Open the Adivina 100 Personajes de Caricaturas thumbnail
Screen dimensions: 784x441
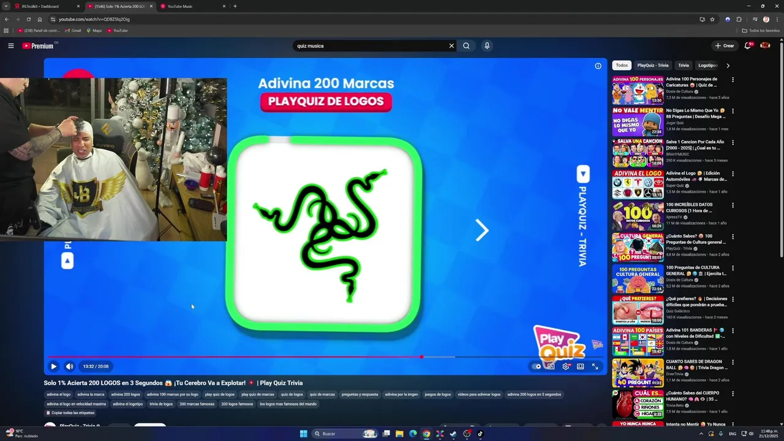click(x=638, y=90)
